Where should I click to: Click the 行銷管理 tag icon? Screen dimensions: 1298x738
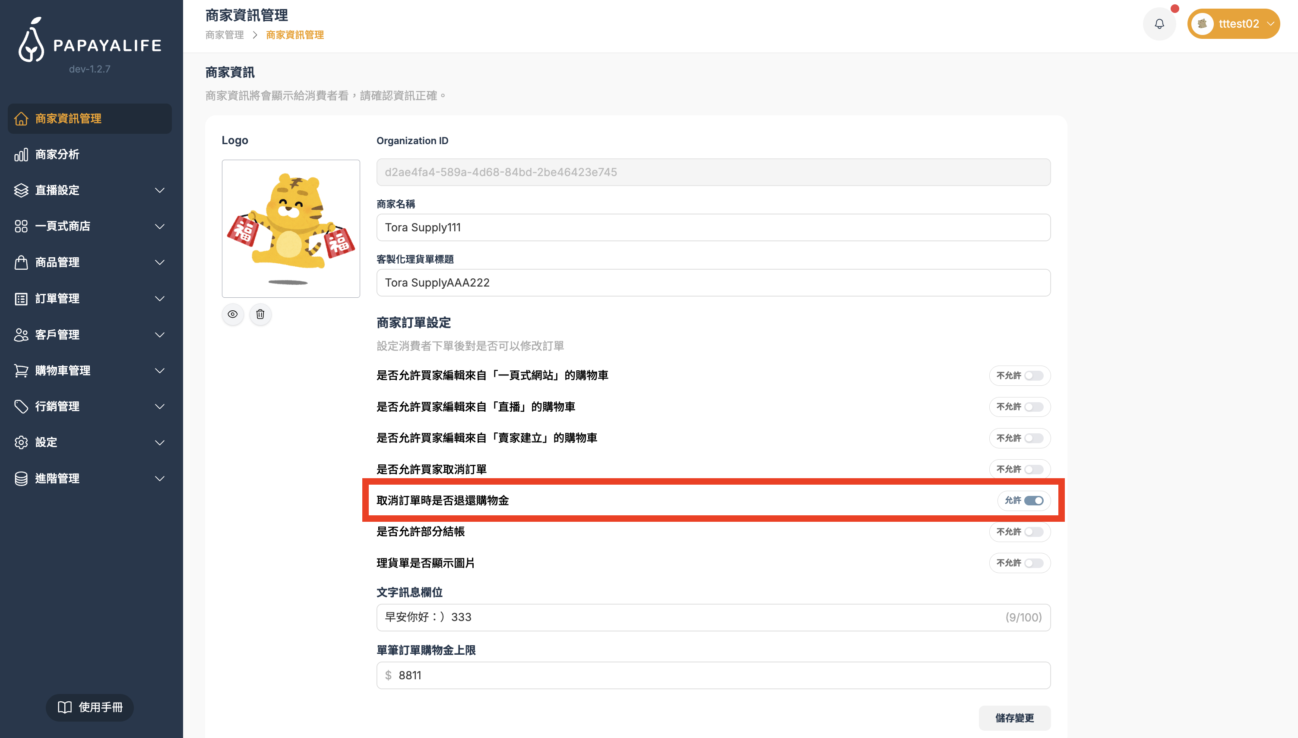pos(21,407)
